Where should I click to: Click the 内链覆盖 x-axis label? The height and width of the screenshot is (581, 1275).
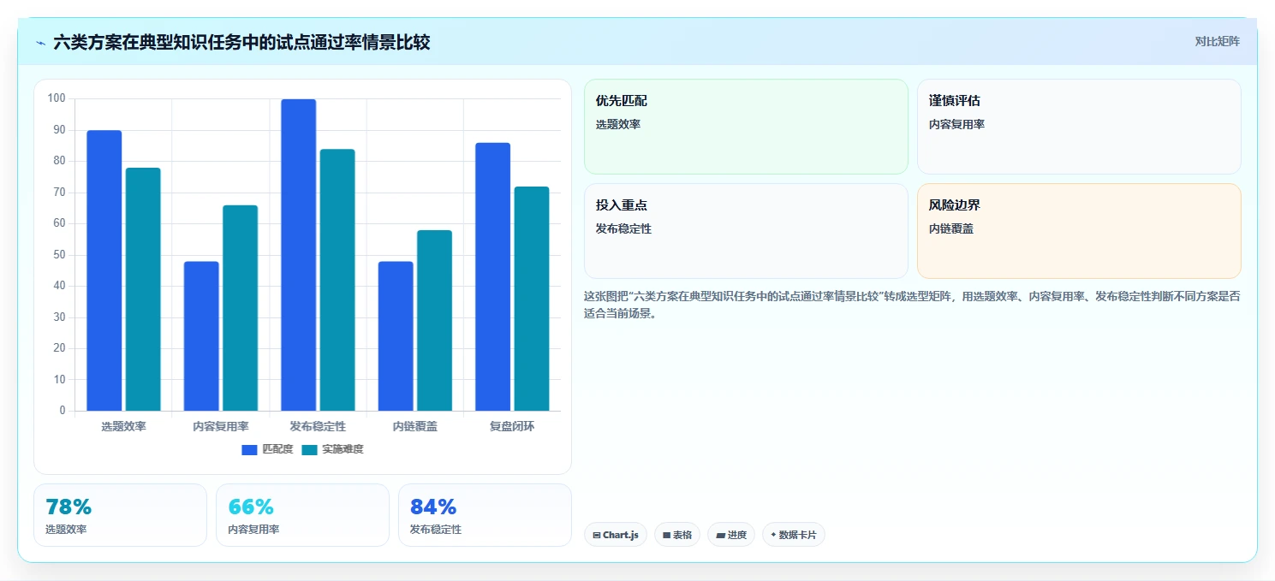pyautogui.click(x=415, y=426)
